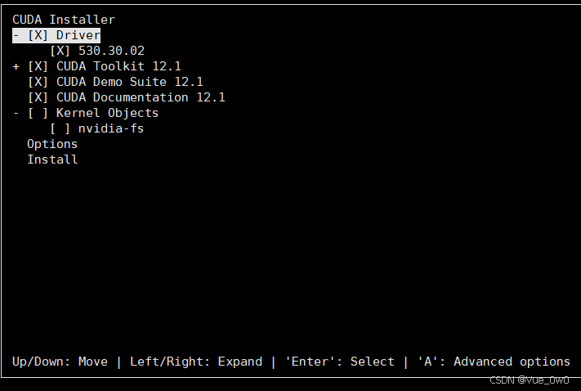Select the CUDA Documentation 12.1 label

[141, 97]
